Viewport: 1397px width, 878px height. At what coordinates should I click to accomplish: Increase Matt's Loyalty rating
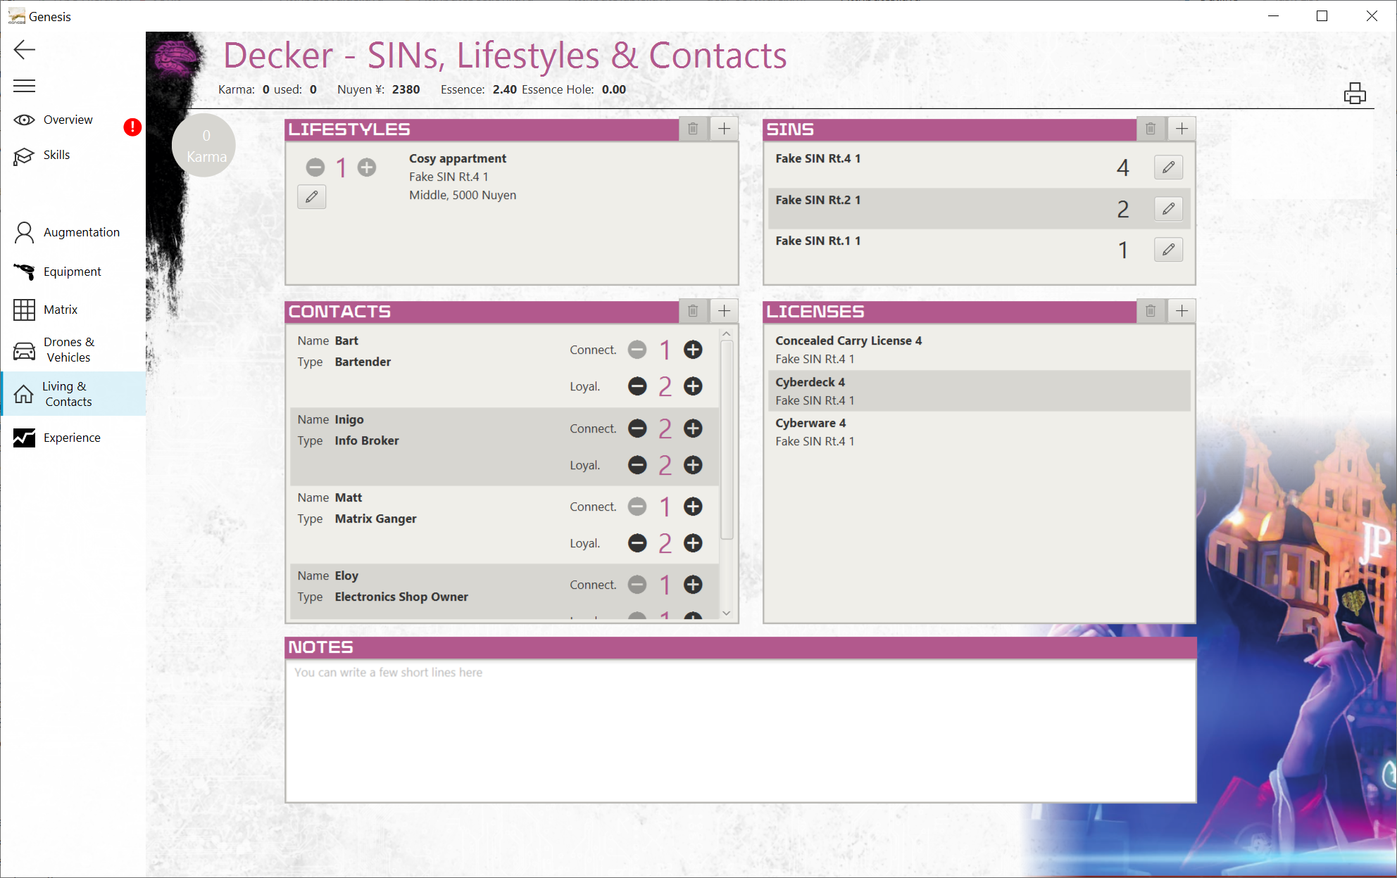click(x=693, y=543)
